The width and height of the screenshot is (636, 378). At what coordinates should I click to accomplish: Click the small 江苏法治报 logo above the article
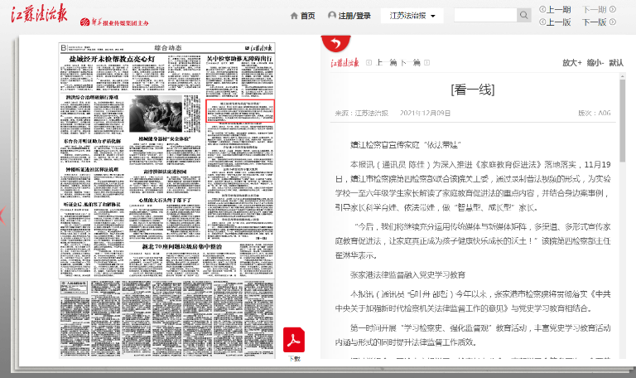(344, 62)
